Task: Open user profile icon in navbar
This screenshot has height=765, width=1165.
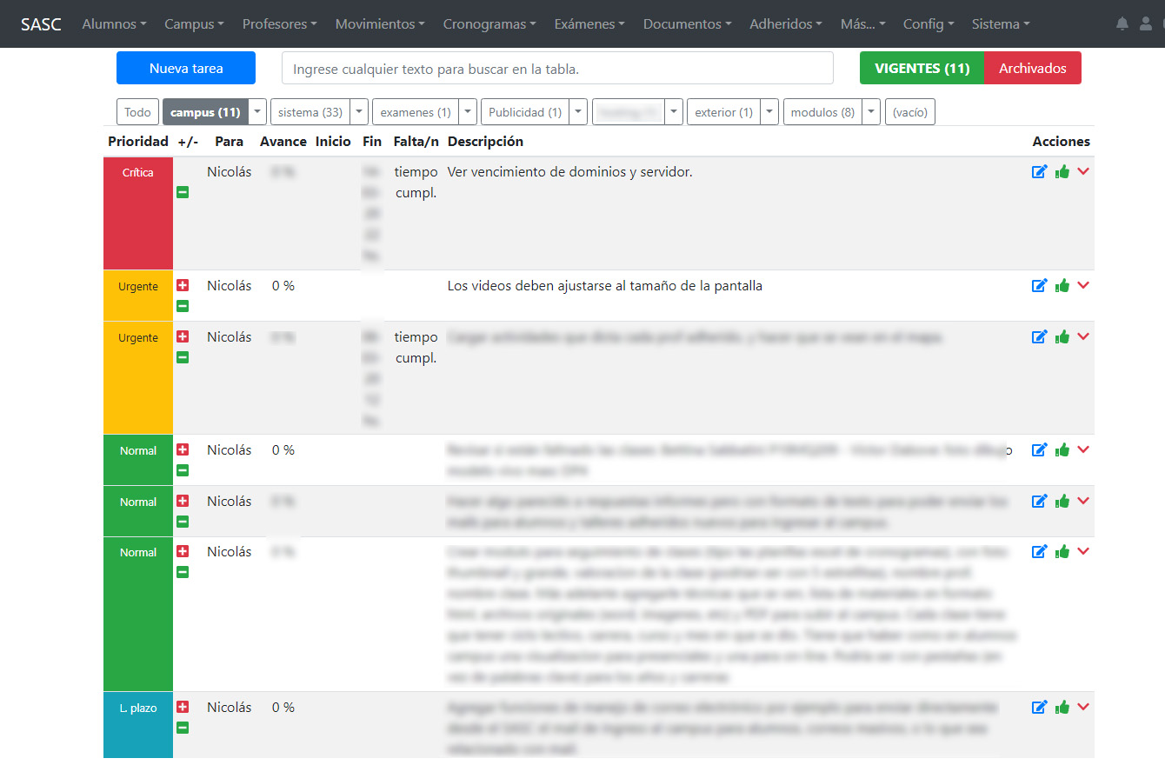Action: (1146, 24)
